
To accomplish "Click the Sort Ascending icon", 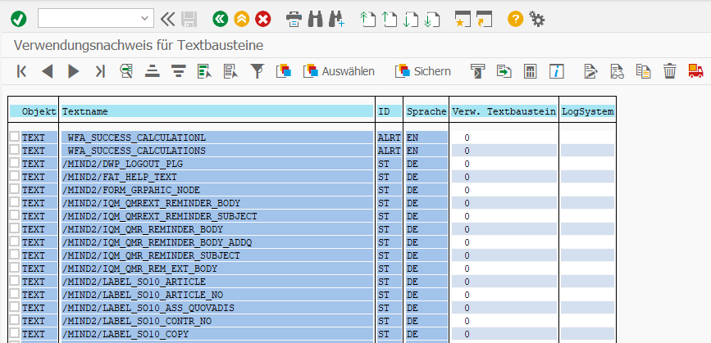I will pyautogui.click(x=153, y=71).
